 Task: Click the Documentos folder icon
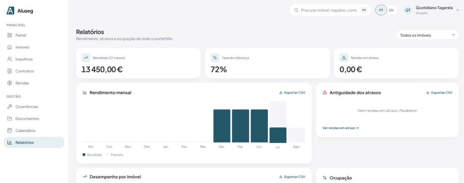pos(10,119)
